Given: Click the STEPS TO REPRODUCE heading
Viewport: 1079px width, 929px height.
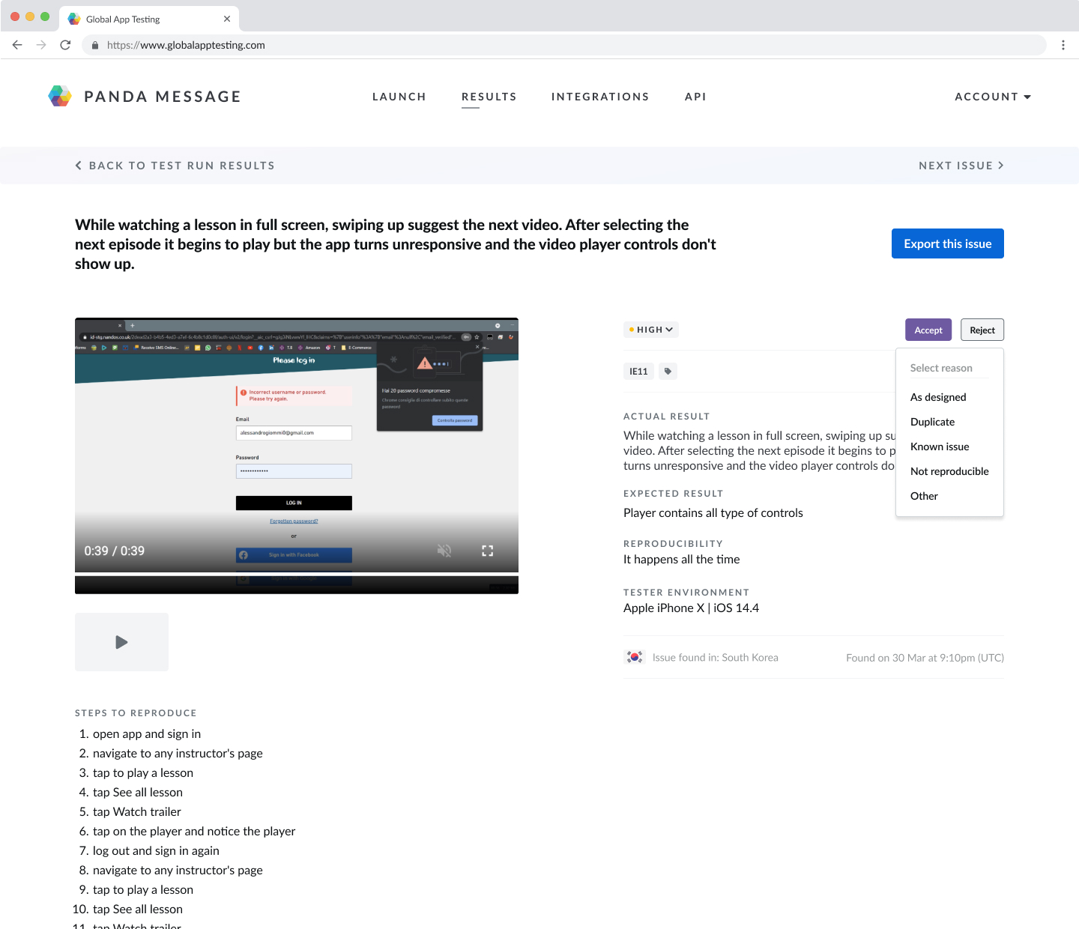Looking at the screenshot, I should point(136,713).
